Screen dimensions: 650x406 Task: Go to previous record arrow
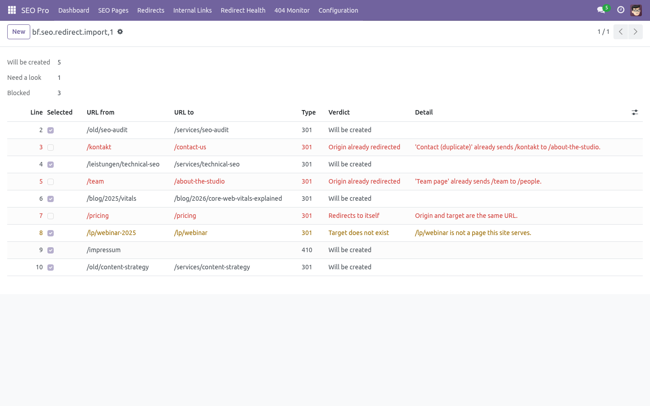click(621, 32)
